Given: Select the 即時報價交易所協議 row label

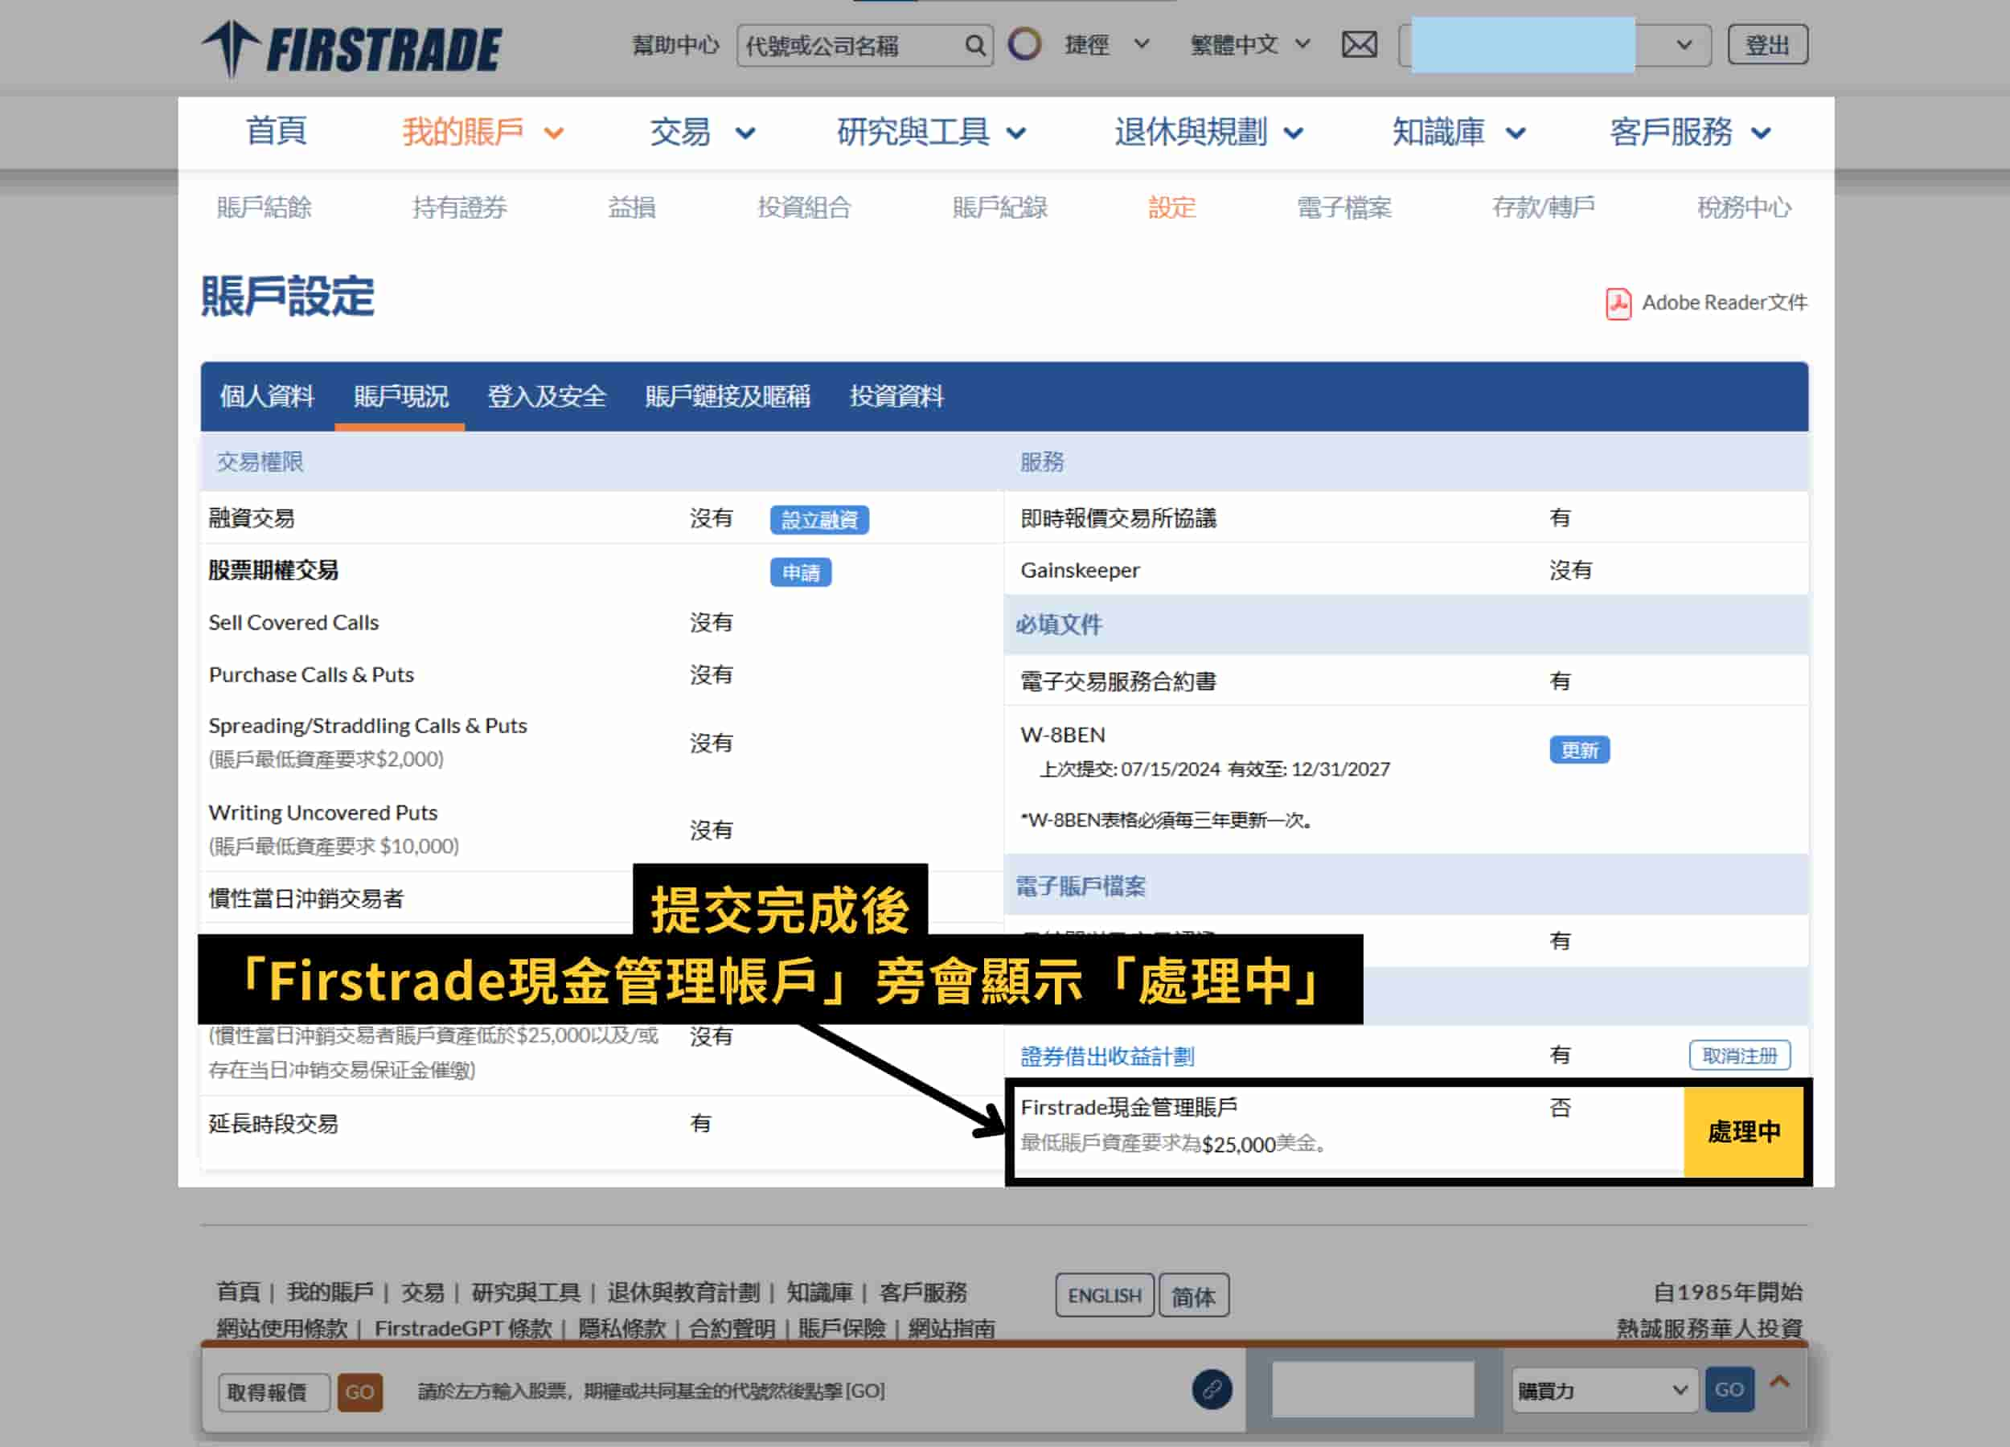Looking at the screenshot, I should (x=1118, y=518).
